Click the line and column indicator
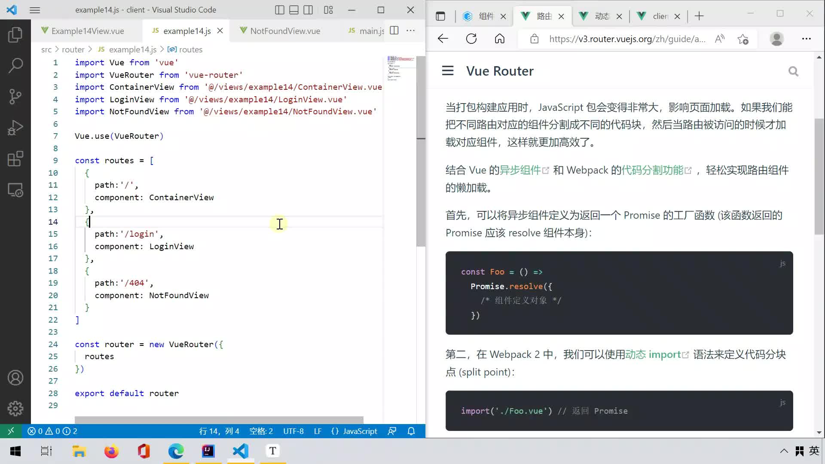Image resolution: width=825 pixels, height=464 pixels. point(219,431)
